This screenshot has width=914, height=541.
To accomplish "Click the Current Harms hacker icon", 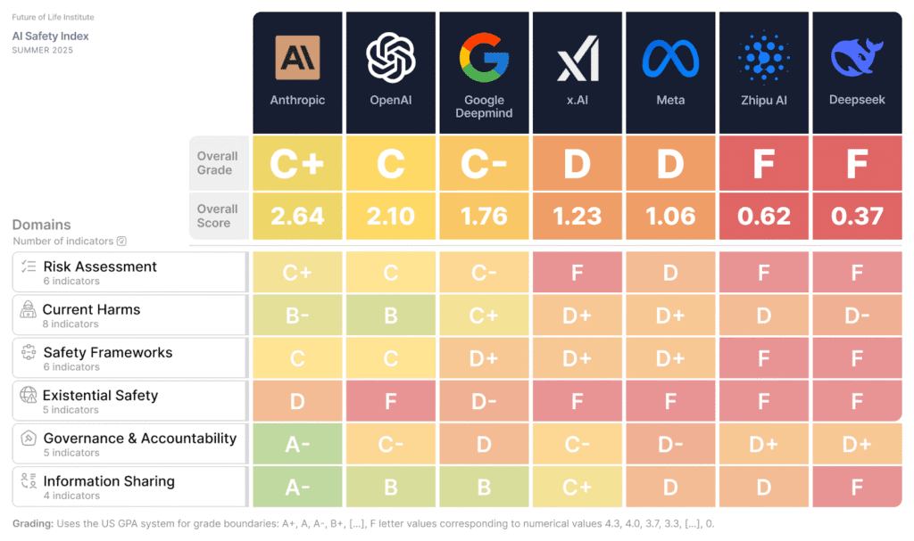I will pos(28,309).
